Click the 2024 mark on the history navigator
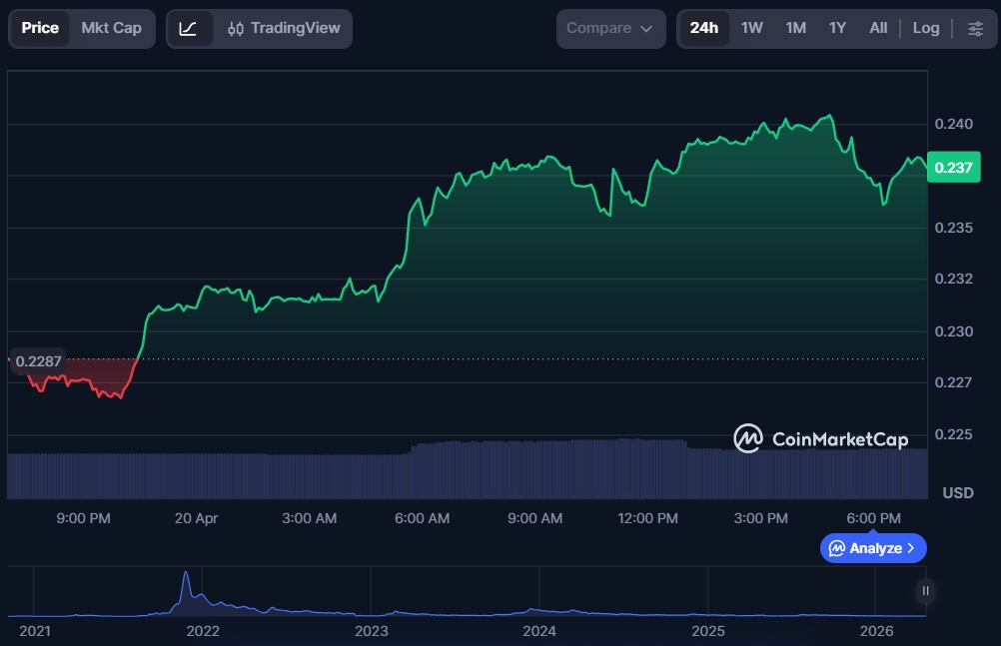1001x646 pixels. (x=538, y=631)
